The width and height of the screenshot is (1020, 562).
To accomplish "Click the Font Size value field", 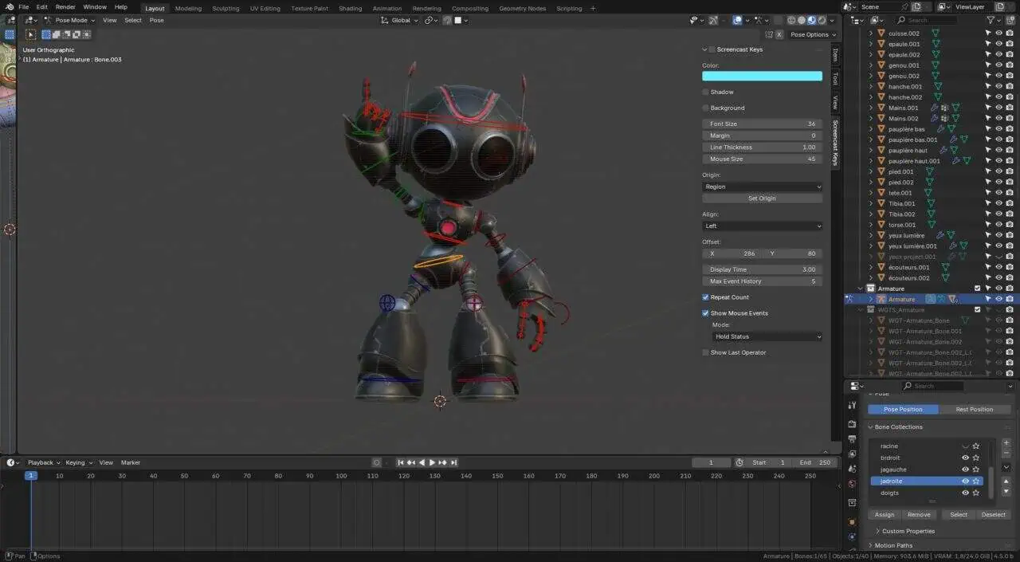I will coord(762,124).
